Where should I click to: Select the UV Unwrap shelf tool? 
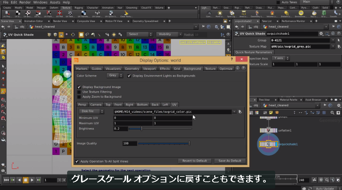click(97, 14)
